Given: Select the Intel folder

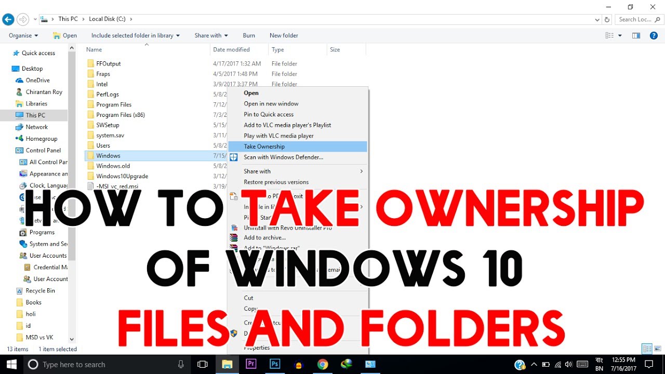Looking at the screenshot, I should coord(102,84).
